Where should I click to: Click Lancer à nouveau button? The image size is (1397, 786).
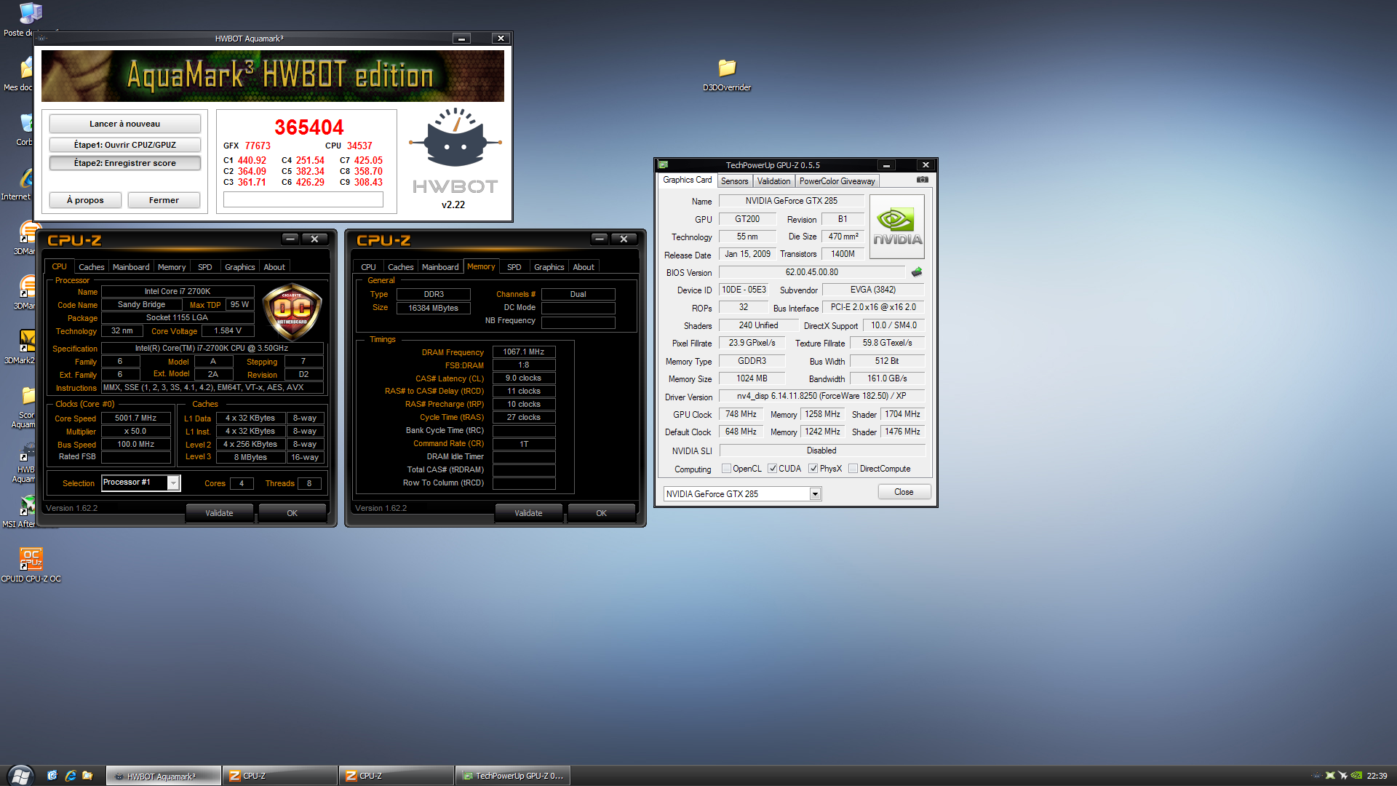124,124
